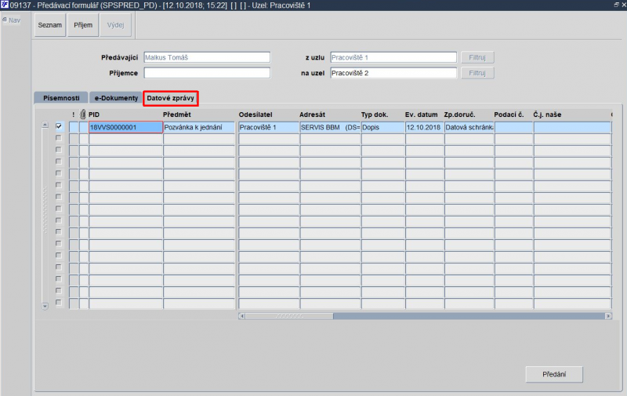Image resolution: width=627 pixels, height=396 pixels.
Task: Click the Datová schránka delivery cell
Action: [x=469, y=127]
